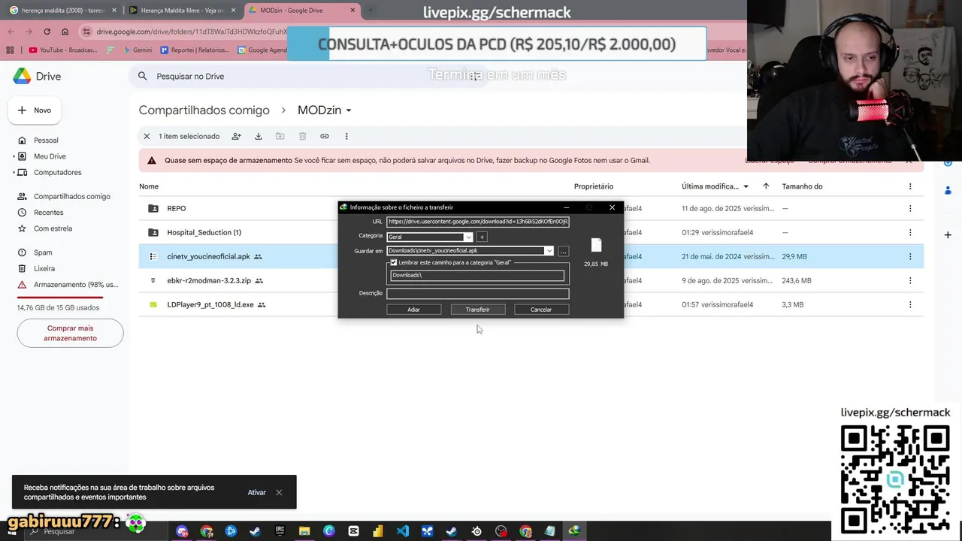Open the MODzin folder dropdown
The image size is (962, 541).
tap(325, 110)
